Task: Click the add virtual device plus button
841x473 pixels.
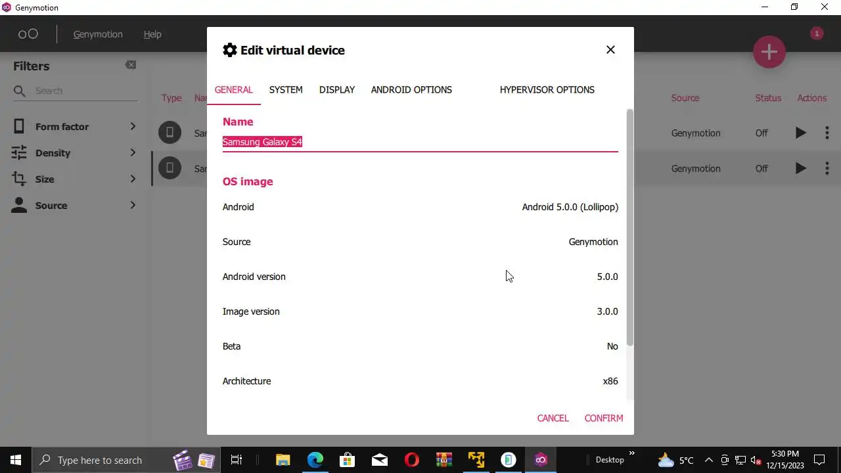Action: (x=769, y=52)
